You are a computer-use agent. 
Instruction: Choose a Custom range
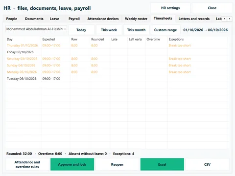tap(165, 30)
